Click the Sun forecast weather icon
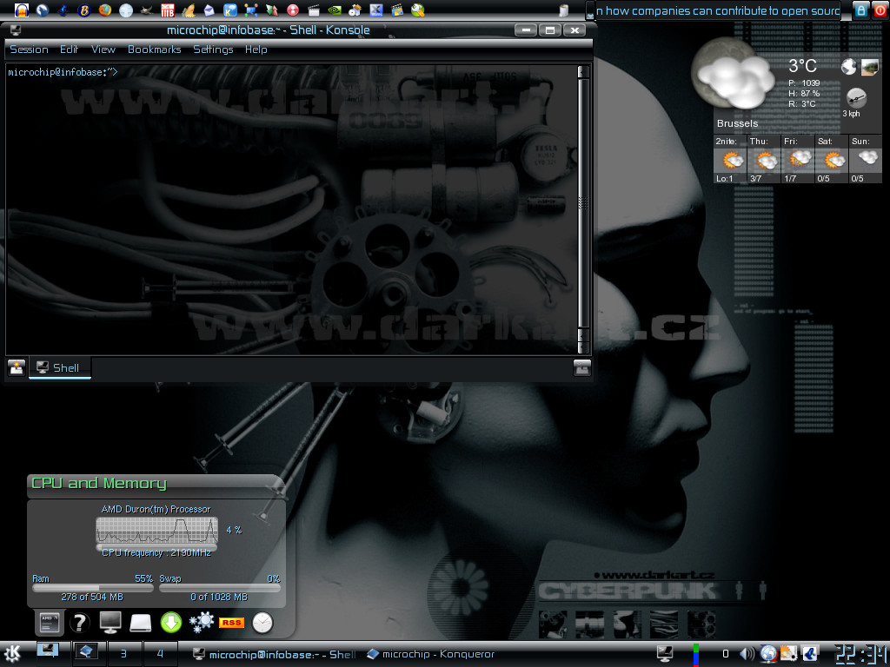 click(867, 159)
